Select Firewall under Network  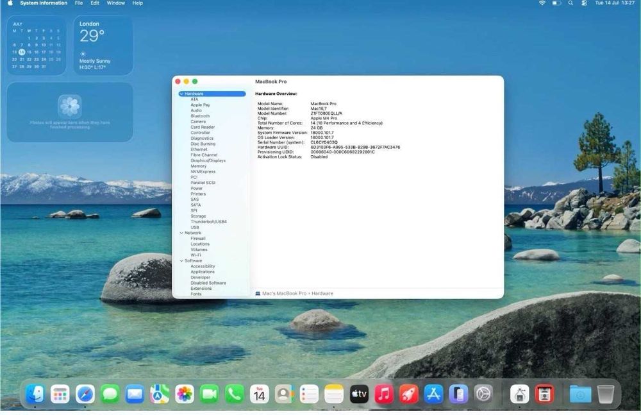click(x=198, y=238)
